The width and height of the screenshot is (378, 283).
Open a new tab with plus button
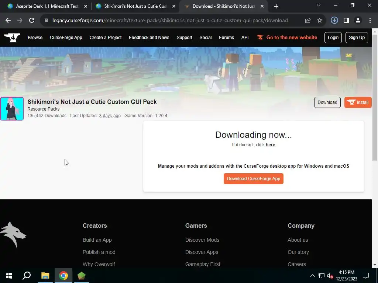(x=276, y=6)
